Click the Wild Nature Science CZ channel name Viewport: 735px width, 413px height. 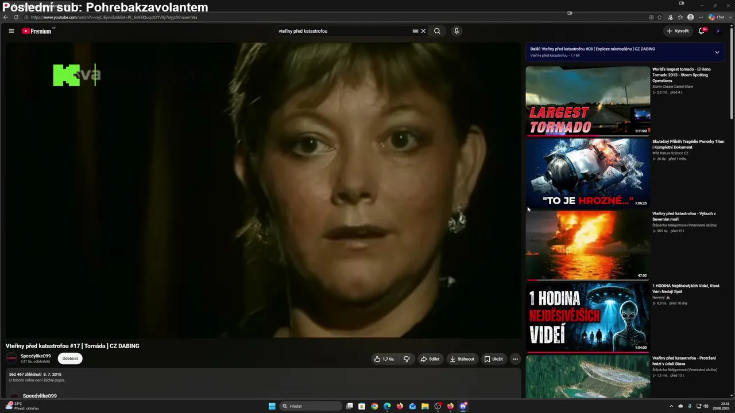(670, 153)
